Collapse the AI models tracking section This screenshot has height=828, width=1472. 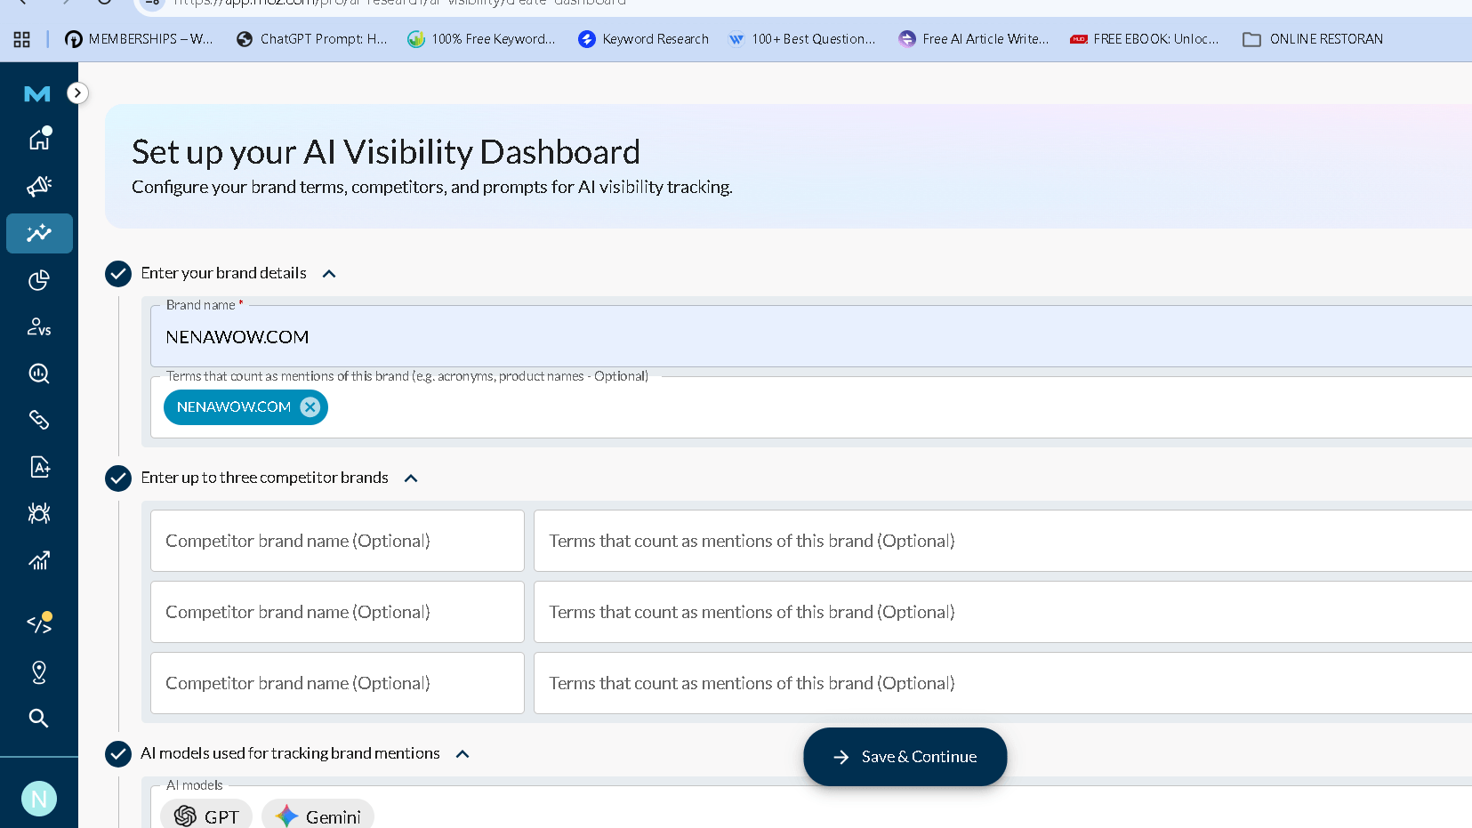pyautogui.click(x=462, y=753)
